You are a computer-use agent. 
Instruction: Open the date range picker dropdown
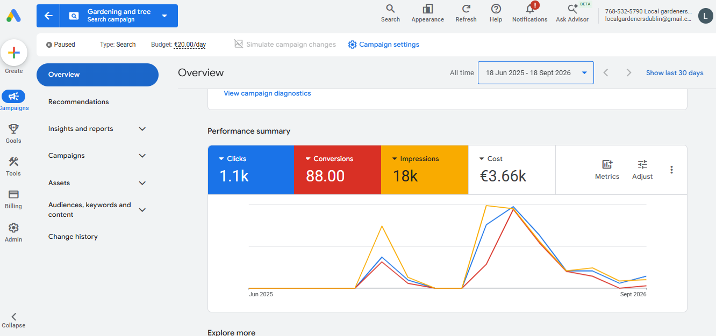(536, 72)
